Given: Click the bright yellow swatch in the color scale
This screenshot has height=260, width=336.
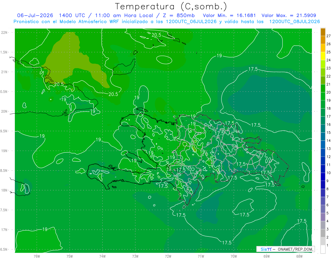Looking at the screenshot, I should pos(323,56).
